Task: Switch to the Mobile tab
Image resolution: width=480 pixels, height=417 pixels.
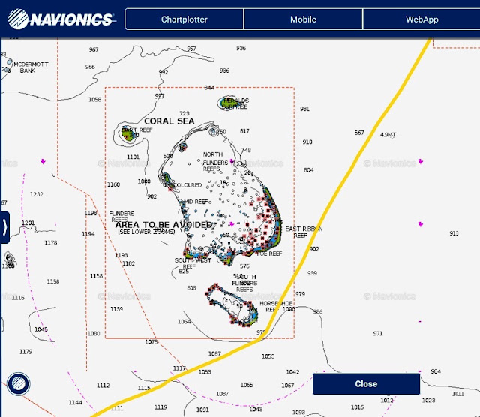Action: pyautogui.click(x=303, y=19)
